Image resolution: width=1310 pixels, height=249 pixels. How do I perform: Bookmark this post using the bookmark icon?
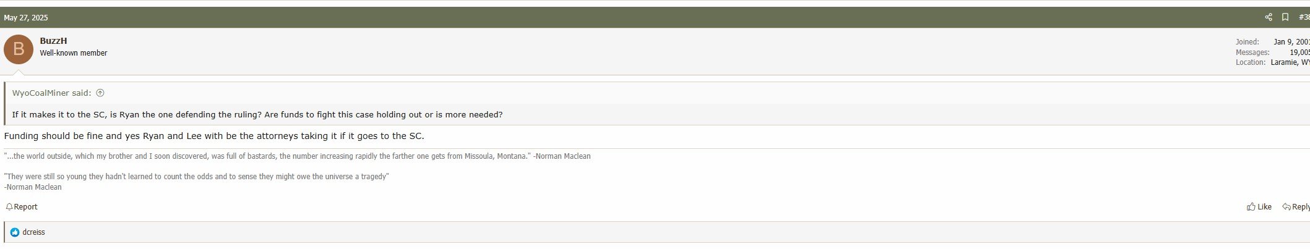coord(1285,17)
